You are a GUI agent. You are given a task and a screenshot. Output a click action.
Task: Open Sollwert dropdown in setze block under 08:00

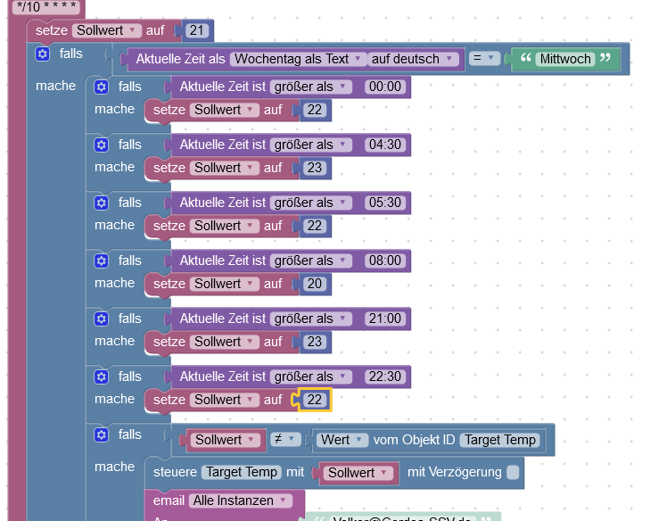pyautogui.click(x=225, y=284)
